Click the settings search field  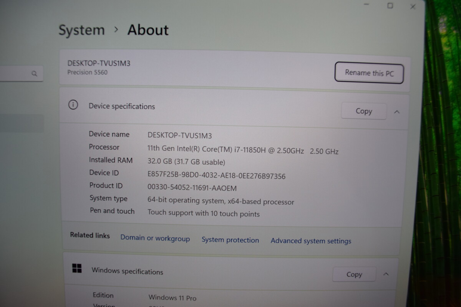pyautogui.click(x=21, y=73)
